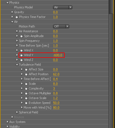This screenshot has height=128, width=115.
Task: Click the Affect Size value
Action: 56,69
